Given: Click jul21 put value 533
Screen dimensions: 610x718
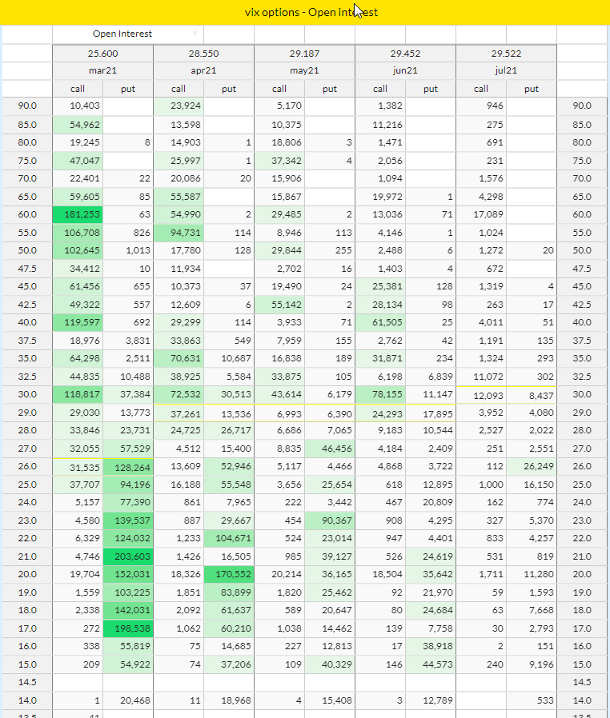Looking at the screenshot, I should pyautogui.click(x=532, y=700).
